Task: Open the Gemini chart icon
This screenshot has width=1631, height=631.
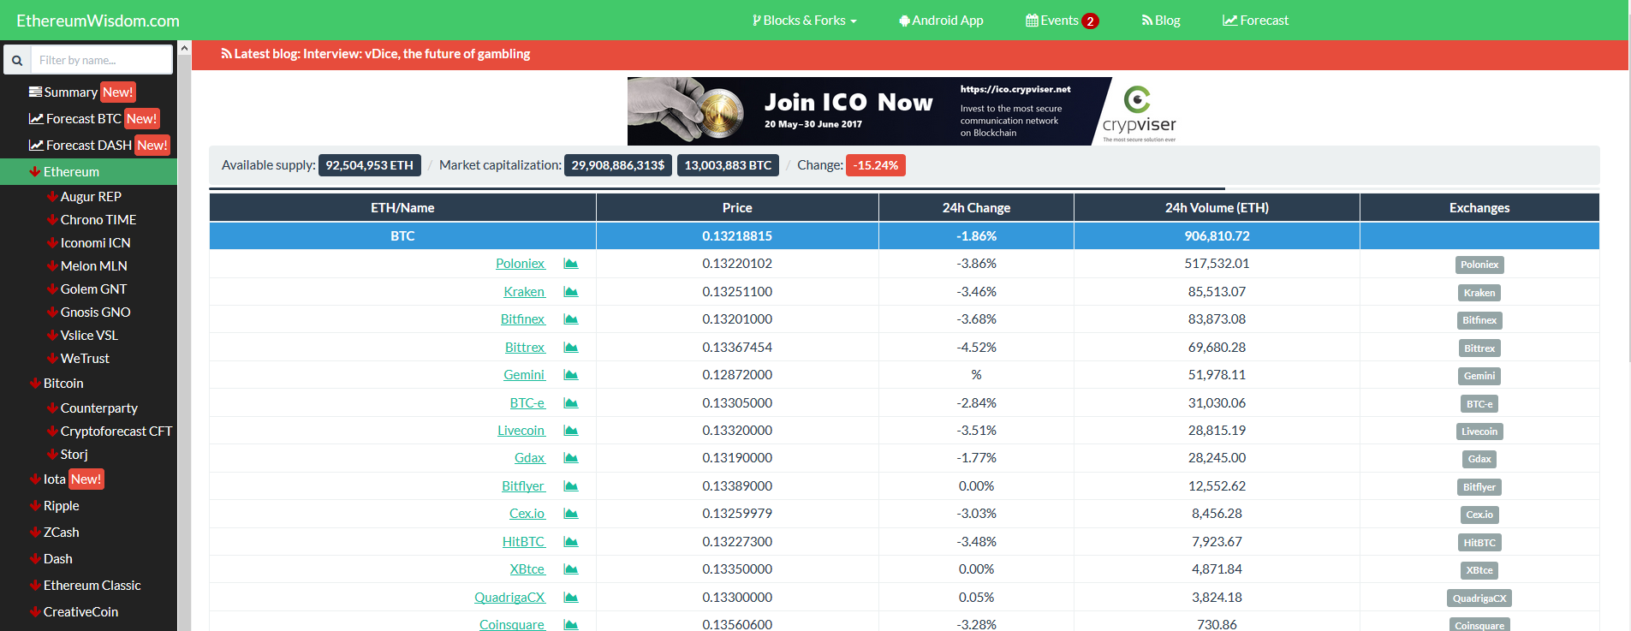Action: click(571, 375)
